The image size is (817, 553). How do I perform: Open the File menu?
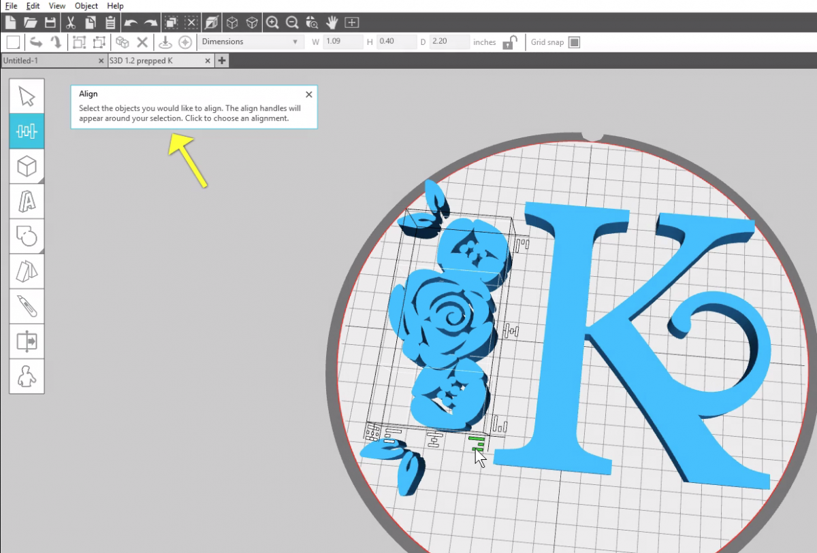click(x=11, y=5)
